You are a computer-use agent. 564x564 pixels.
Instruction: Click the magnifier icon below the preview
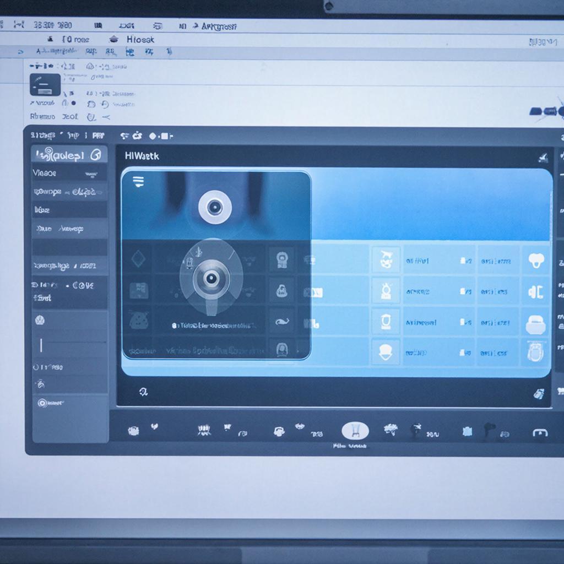[x=144, y=392]
